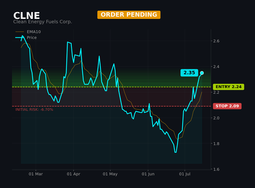
Task: Click the ORDER PENDING status badge
Action: click(129, 15)
